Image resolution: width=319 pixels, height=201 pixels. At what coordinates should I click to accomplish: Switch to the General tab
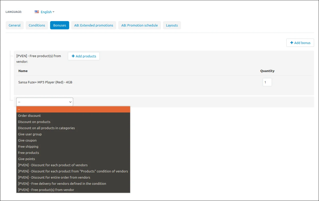click(15, 25)
